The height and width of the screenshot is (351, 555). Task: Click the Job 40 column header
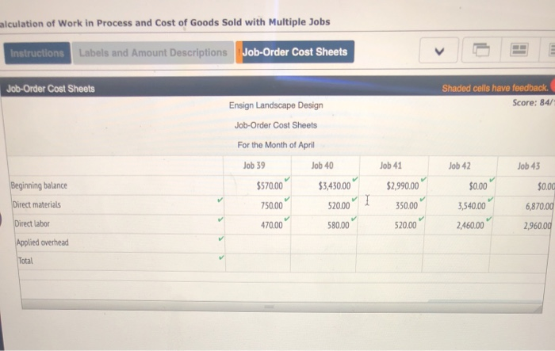pyautogui.click(x=322, y=166)
